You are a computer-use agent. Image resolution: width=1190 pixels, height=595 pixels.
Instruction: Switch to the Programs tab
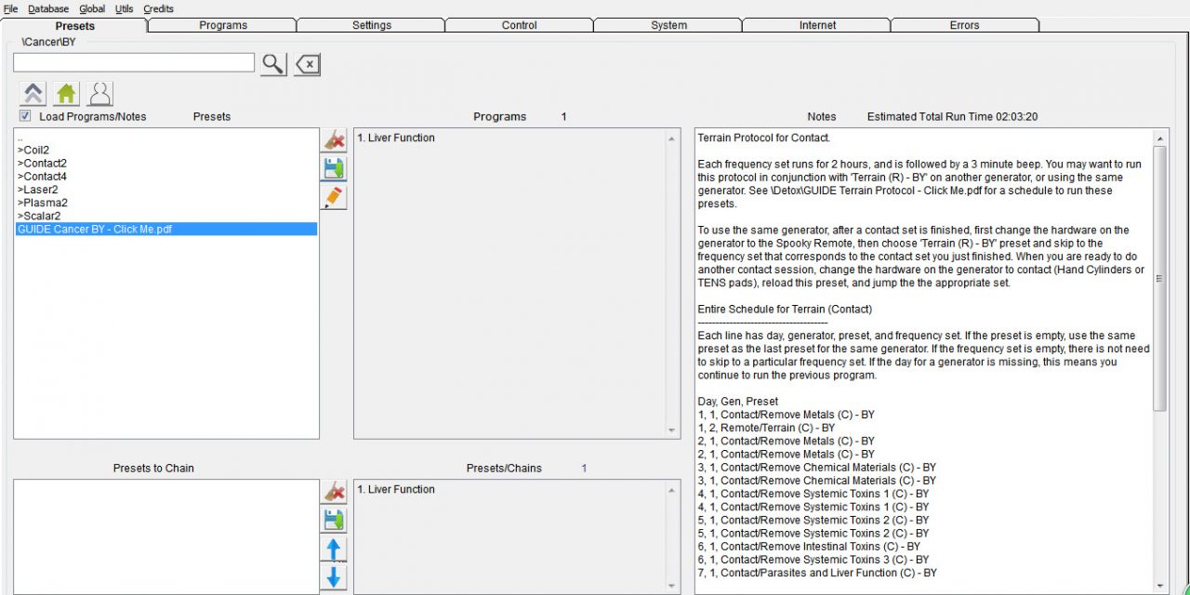[223, 25]
